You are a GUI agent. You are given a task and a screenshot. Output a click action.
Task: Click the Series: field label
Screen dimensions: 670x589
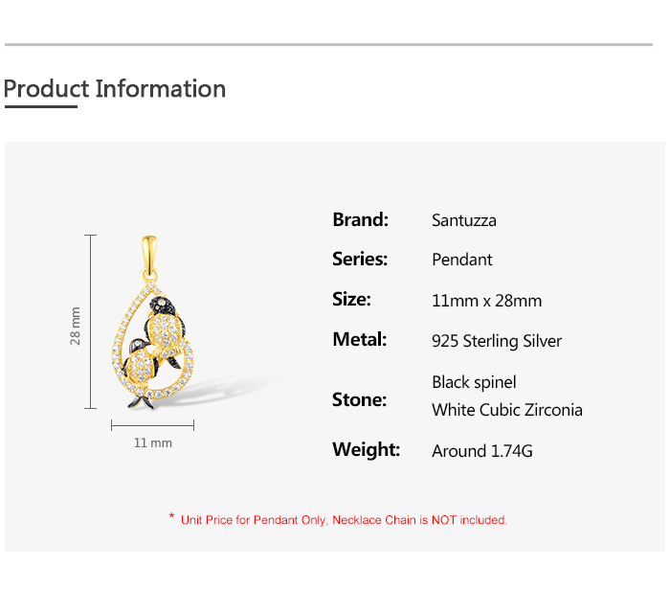(x=360, y=259)
